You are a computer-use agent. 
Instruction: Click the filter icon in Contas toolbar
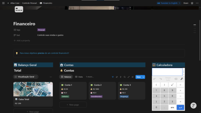[x=113, y=77]
